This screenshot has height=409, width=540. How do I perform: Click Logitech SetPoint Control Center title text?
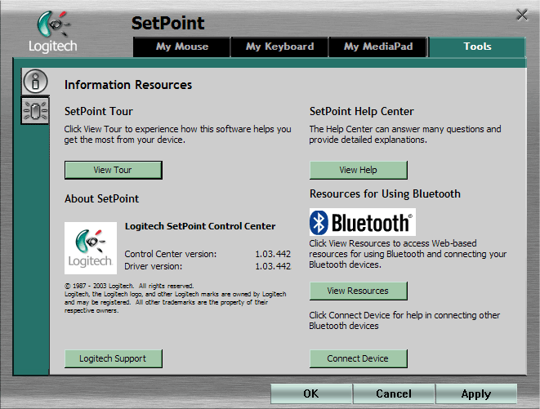(x=200, y=226)
